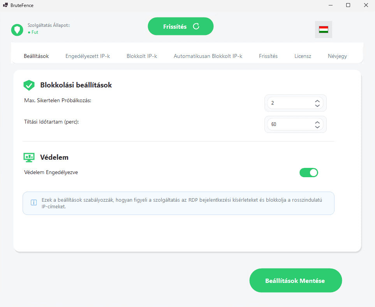Go to Automatikusan Blokkolt IP-k tab

point(208,56)
